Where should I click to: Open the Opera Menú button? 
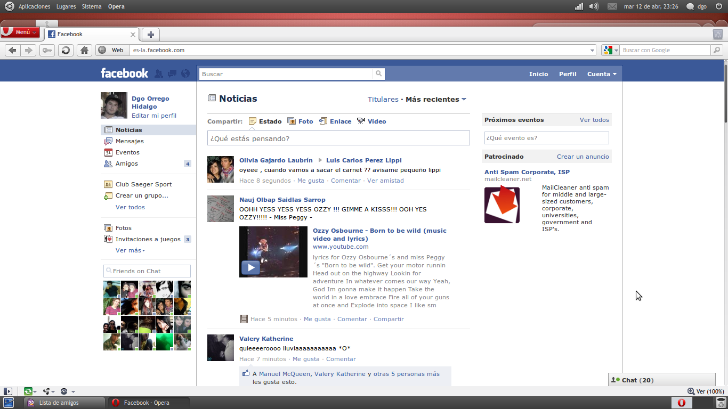[20, 32]
